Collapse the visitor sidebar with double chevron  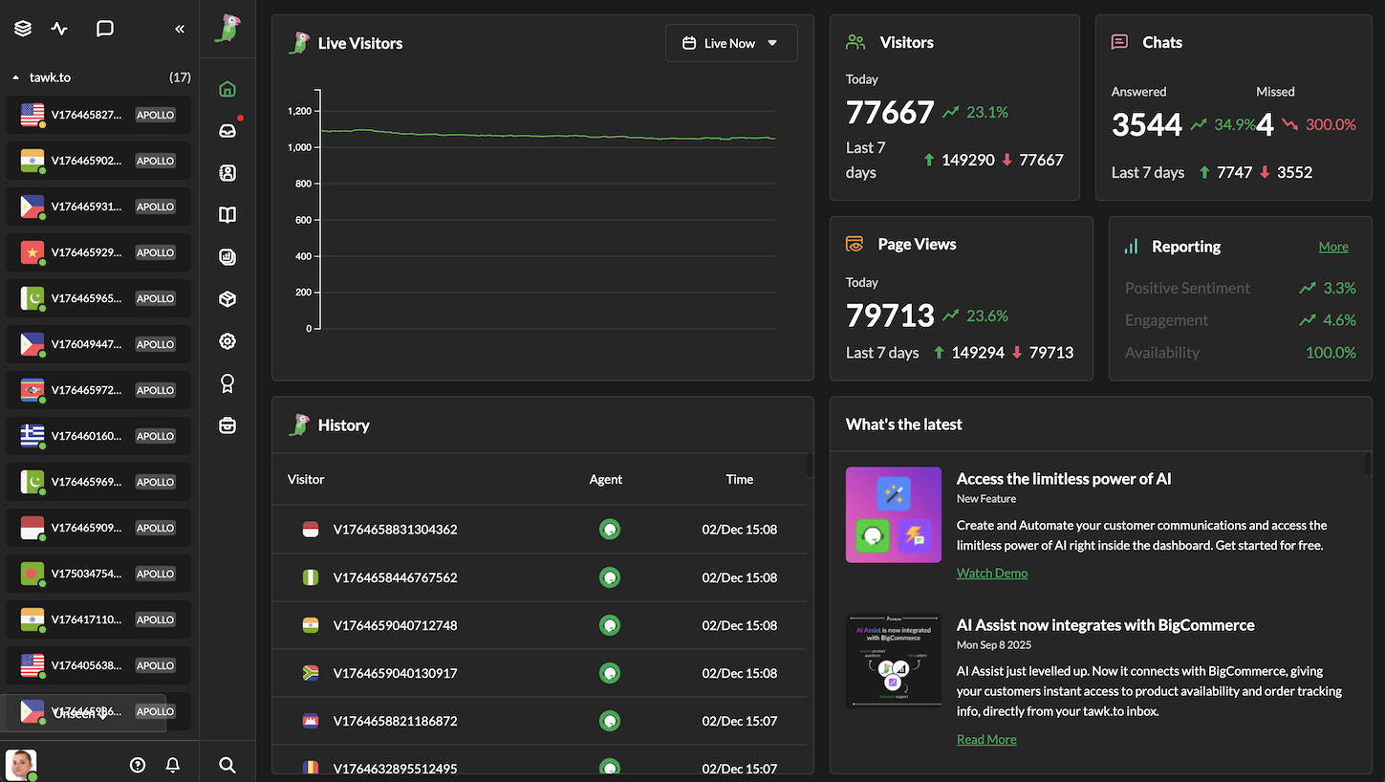(180, 29)
